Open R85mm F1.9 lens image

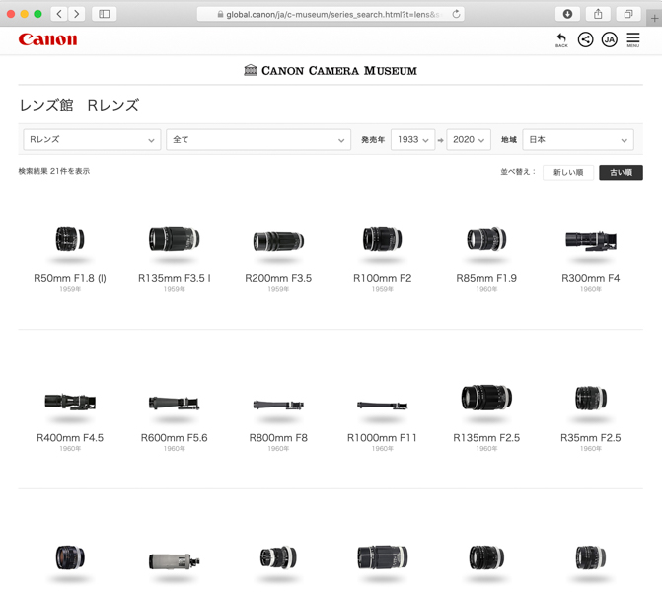coord(486,239)
